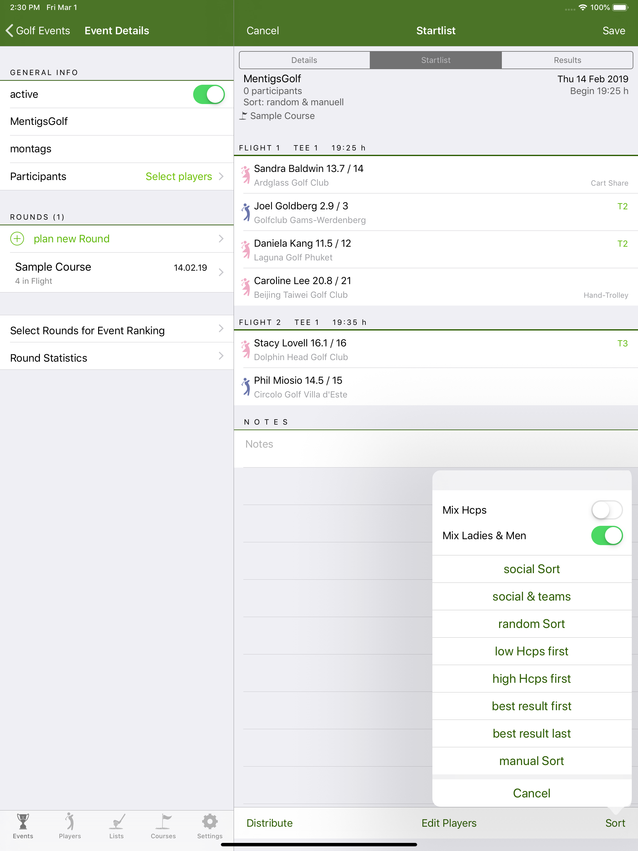Edit the montags description field
Viewport: 638px width, 851px height.
point(117,149)
